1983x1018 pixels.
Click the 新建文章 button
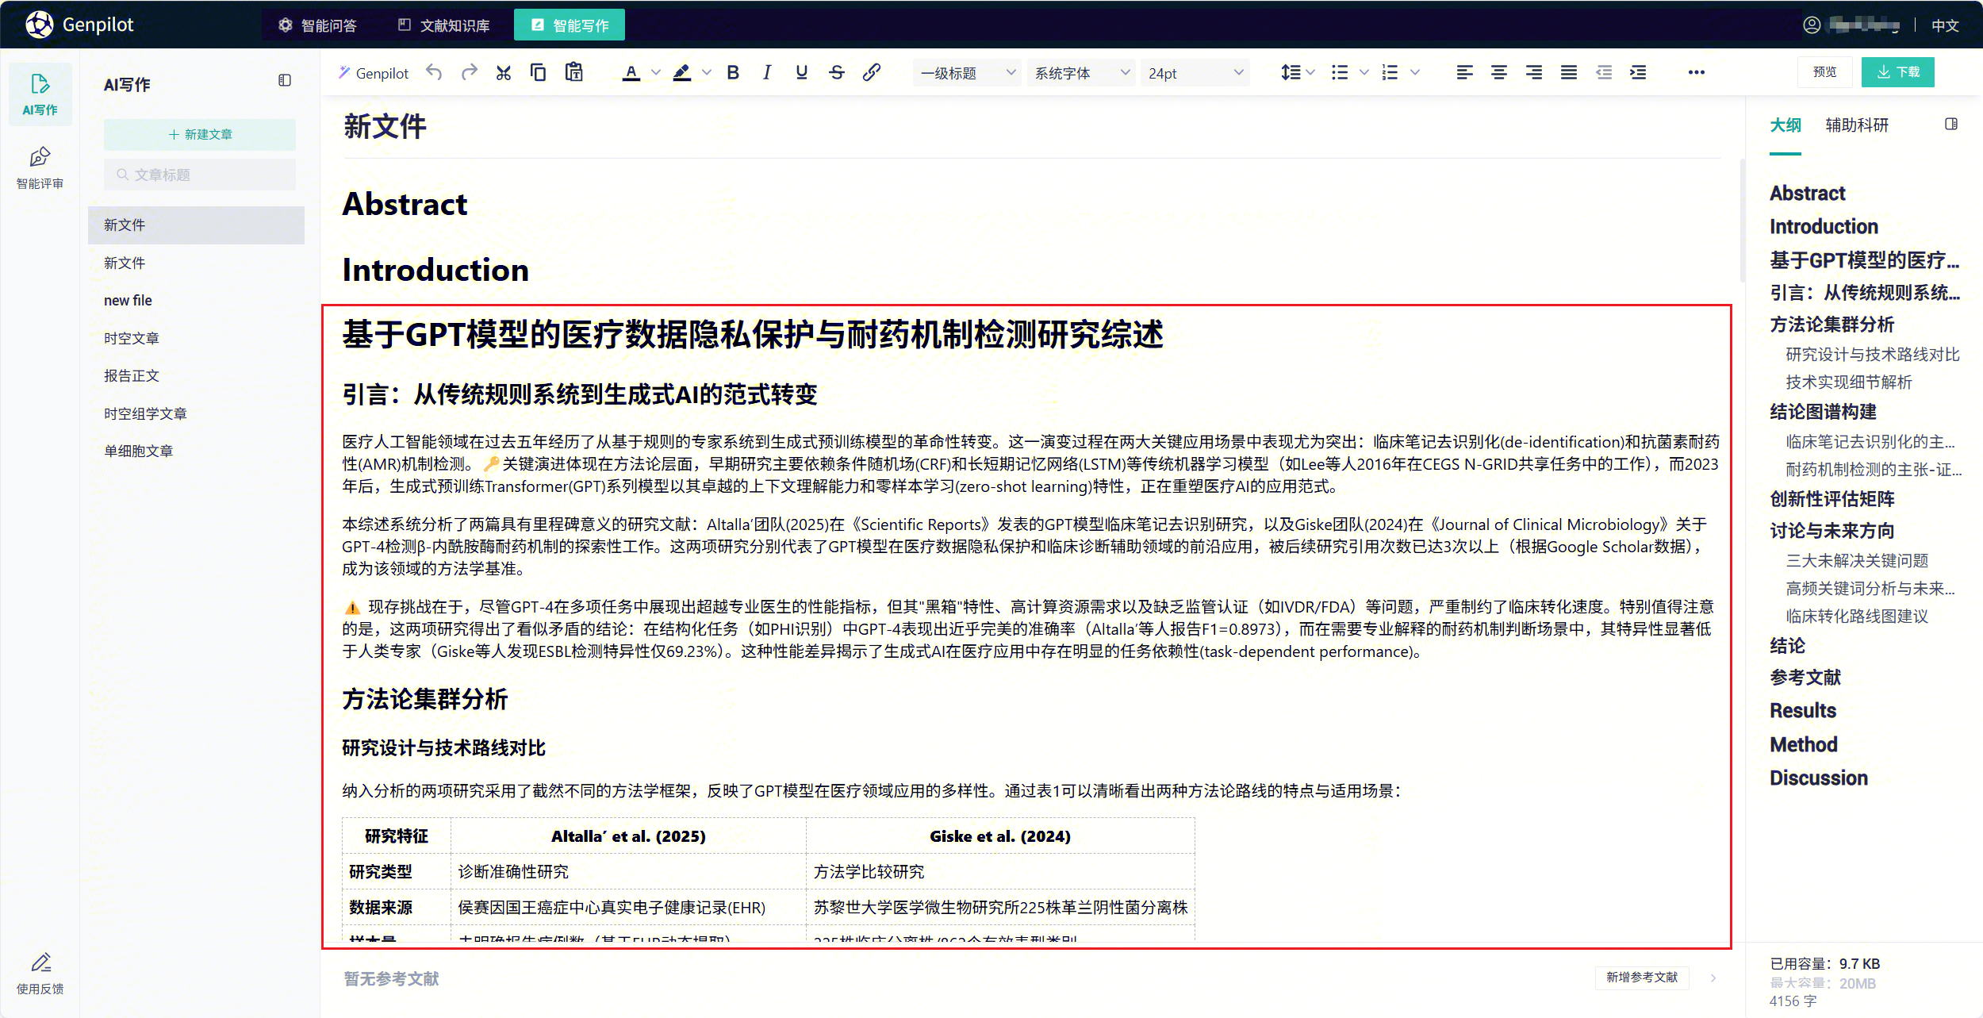200,134
